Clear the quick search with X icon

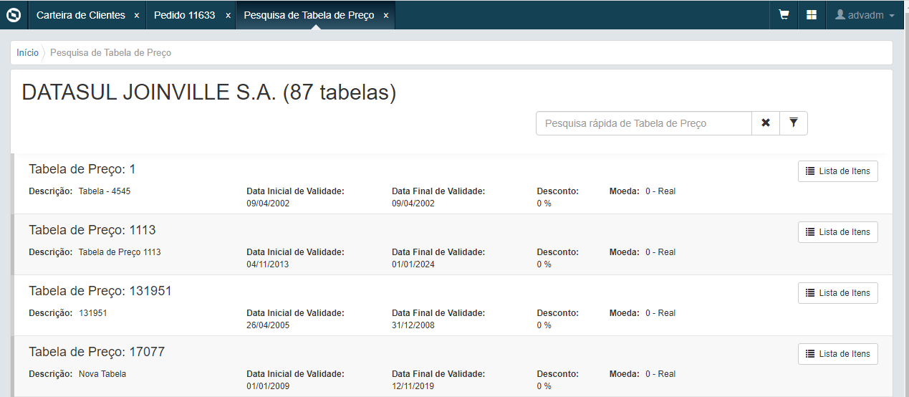[x=766, y=123]
